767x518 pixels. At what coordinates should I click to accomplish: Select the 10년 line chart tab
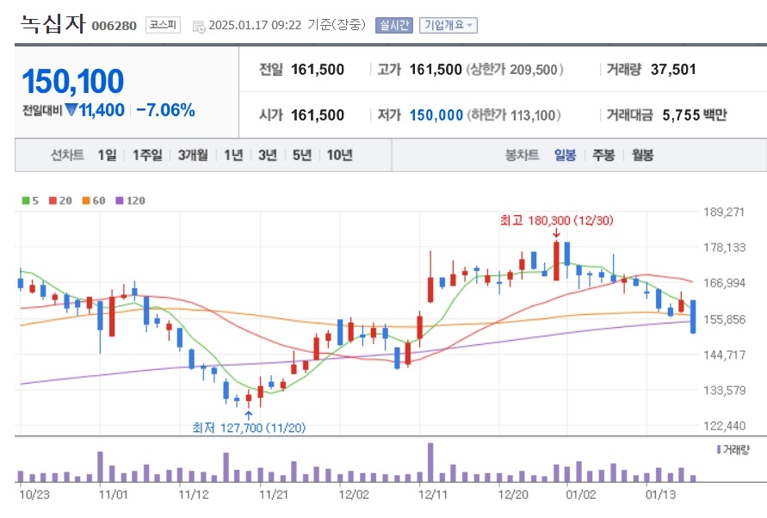pyautogui.click(x=339, y=155)
